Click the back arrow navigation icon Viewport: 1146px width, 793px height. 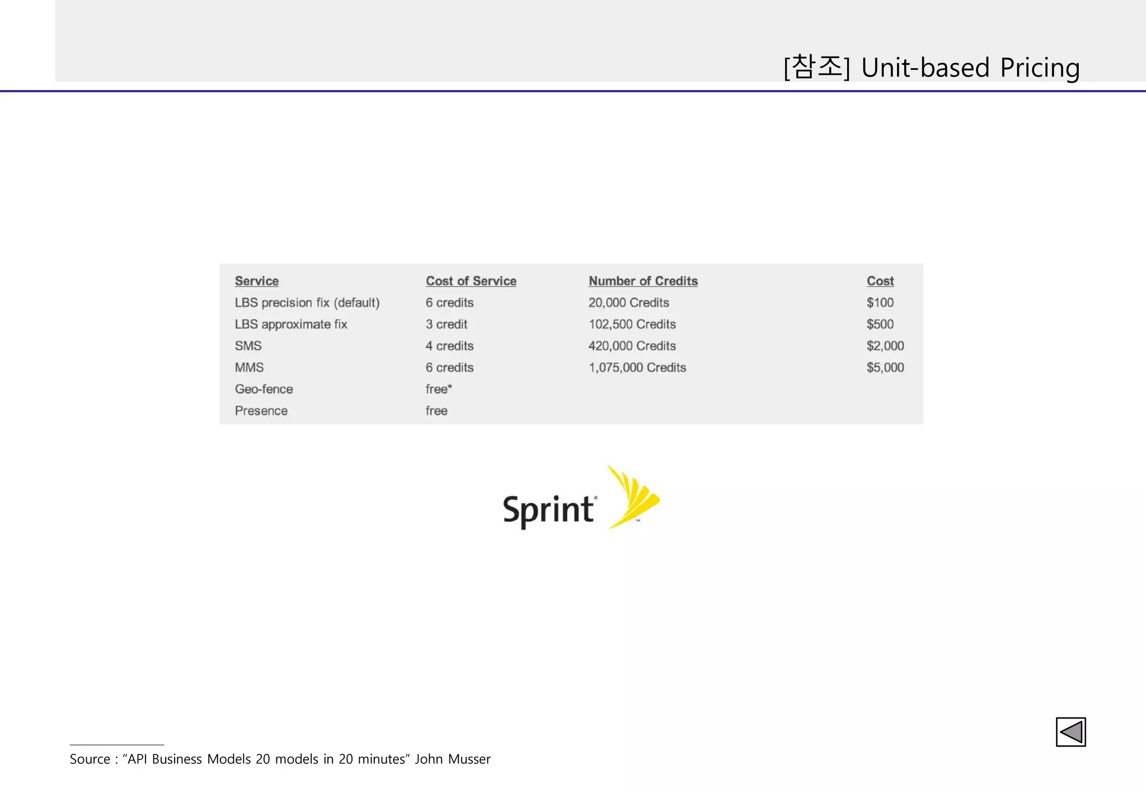click(1070, 731)
